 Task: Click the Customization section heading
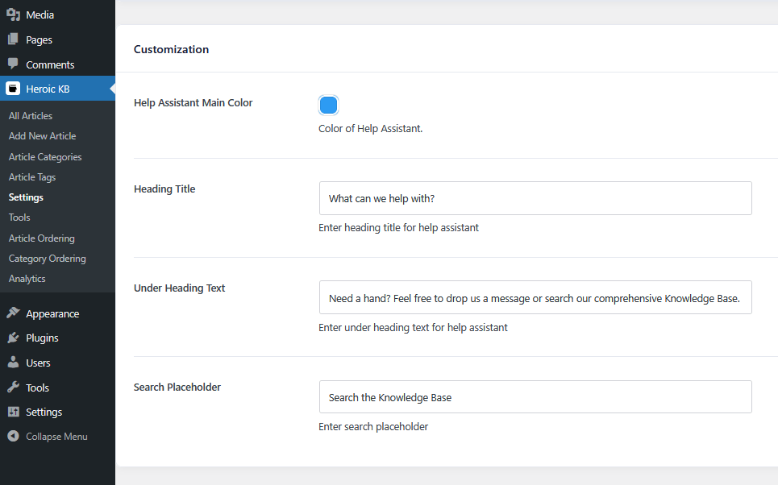[171, 49]
